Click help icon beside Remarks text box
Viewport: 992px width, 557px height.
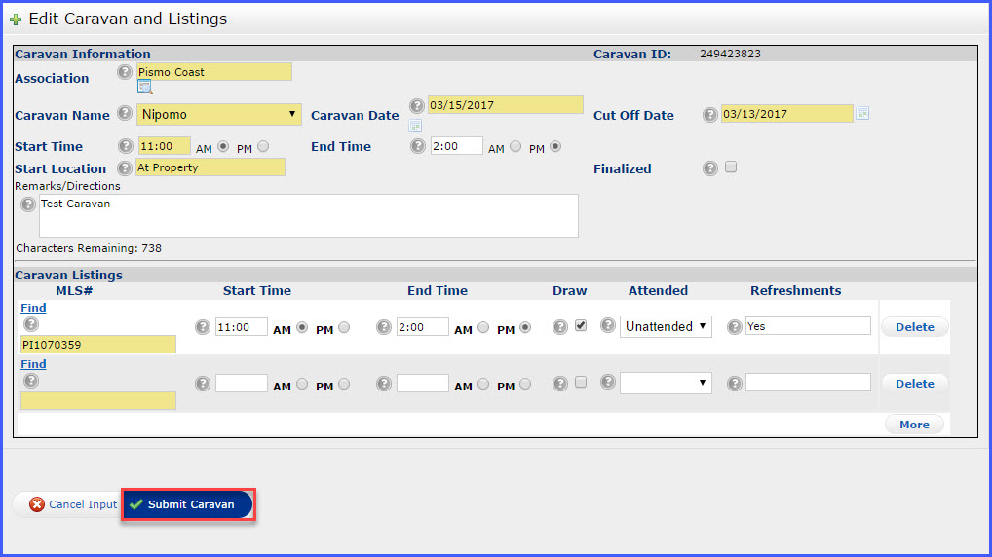pyautogui.click(x=28, y=204)
